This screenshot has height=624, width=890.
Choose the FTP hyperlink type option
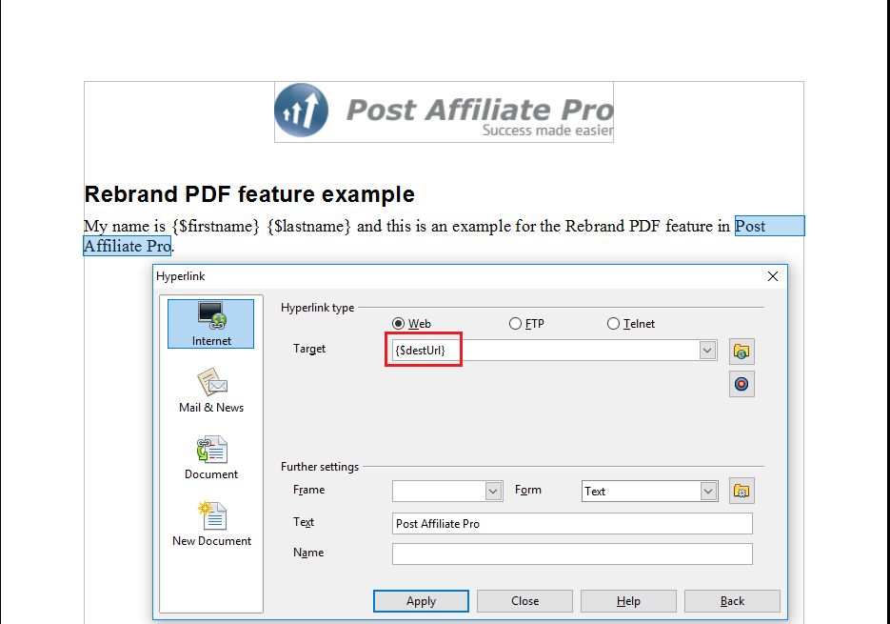516,324
